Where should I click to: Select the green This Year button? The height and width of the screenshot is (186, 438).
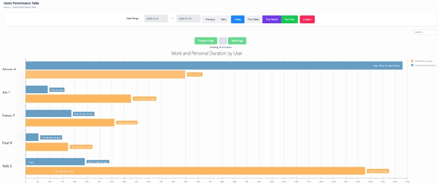point(290,19)
